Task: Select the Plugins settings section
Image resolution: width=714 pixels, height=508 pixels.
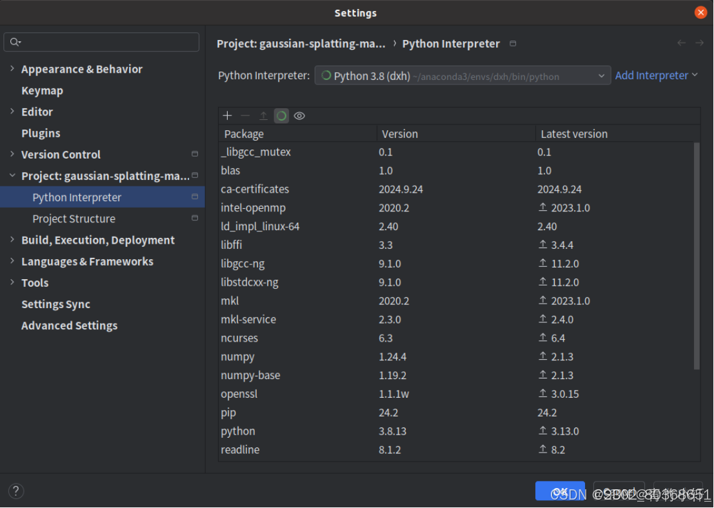Action: point(41,133)
